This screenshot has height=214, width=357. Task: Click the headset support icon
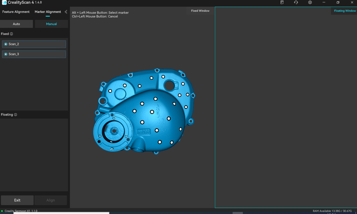click(x=296, y=3)
